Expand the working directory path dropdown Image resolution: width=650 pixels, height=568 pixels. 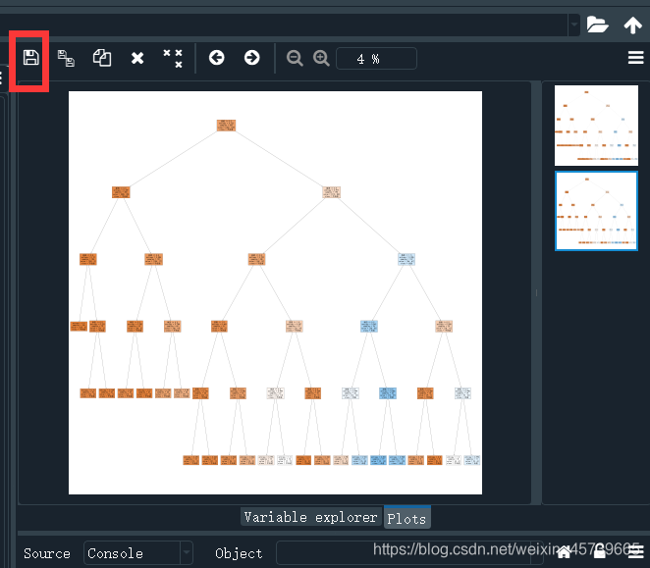[574, 25]
